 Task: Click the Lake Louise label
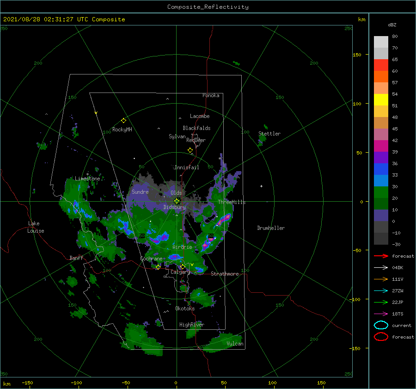pos(36,227)
